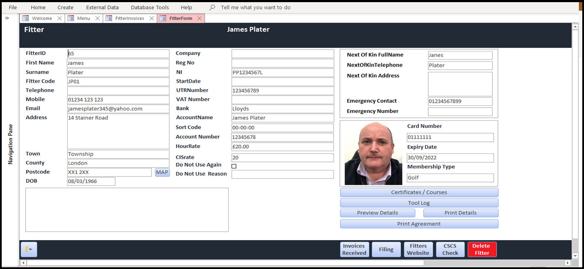Screen dimensions: 584x269
Task: Click the fitter's photo thumbnail
Action: point(373,153)
